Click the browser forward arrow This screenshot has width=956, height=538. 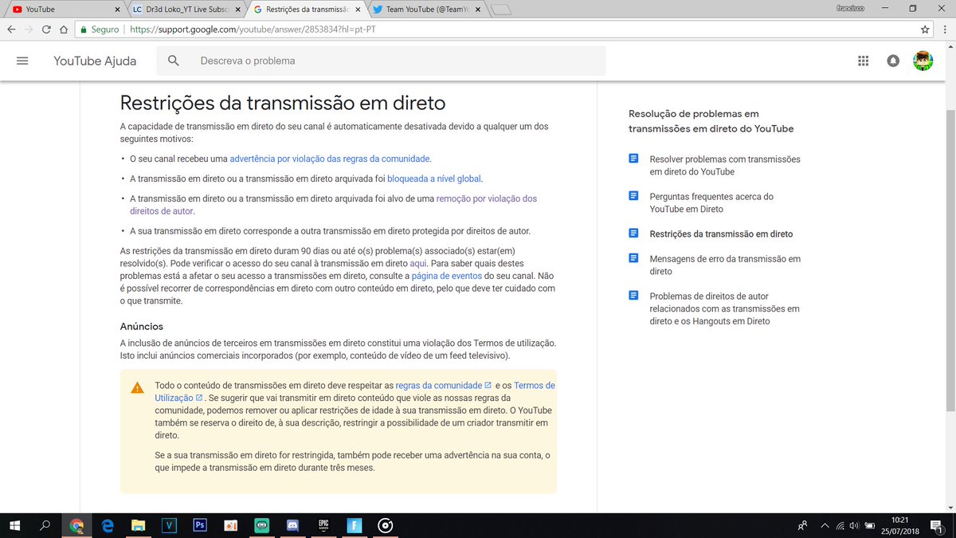(x=29, y=29)
